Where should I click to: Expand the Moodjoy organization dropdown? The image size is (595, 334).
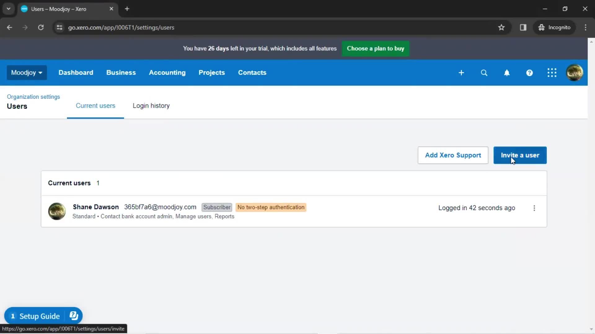(x=27, y=73)
